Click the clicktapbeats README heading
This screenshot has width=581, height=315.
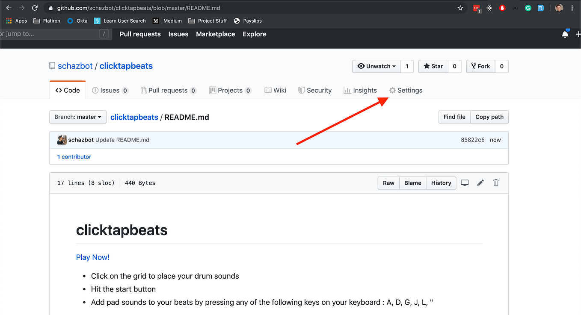click(122, 230)
